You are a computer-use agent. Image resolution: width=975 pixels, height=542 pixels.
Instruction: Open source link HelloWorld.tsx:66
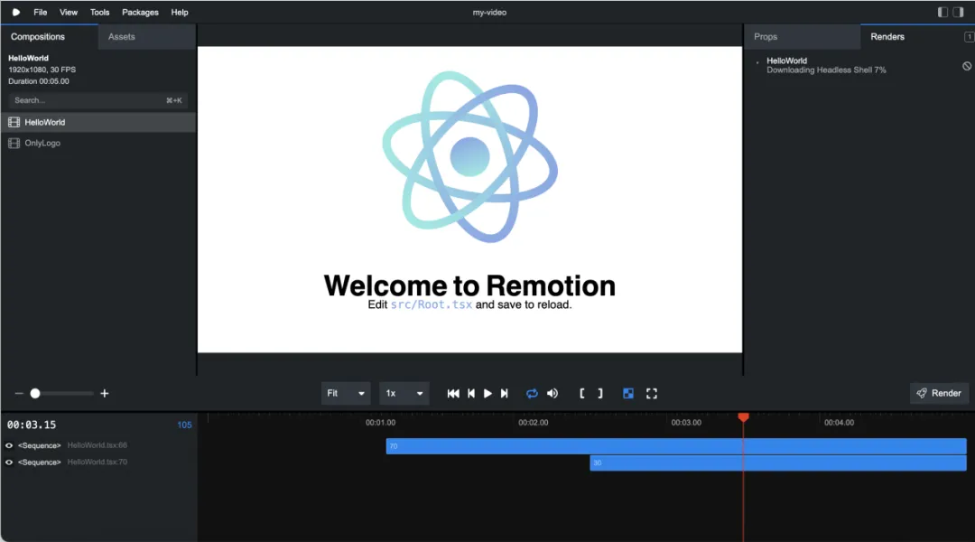coord(97,445)
